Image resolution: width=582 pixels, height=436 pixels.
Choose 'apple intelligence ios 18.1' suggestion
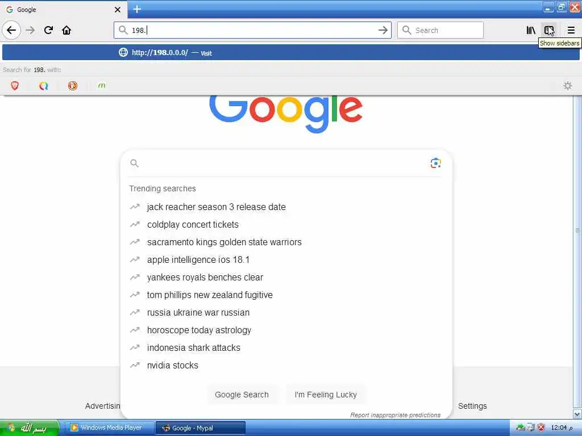pyautogui.click(x=198, y=259)
